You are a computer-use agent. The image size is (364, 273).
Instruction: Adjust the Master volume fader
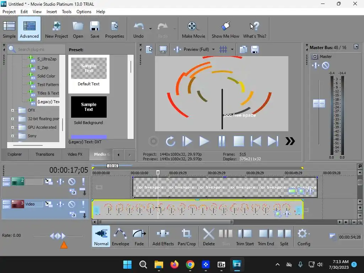coord(319,103)
